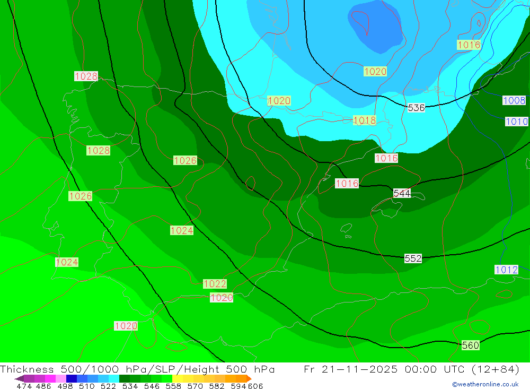Click the 536 height contour label
The height and width of the screenshot is (389, 530).
tap(416, 108)
